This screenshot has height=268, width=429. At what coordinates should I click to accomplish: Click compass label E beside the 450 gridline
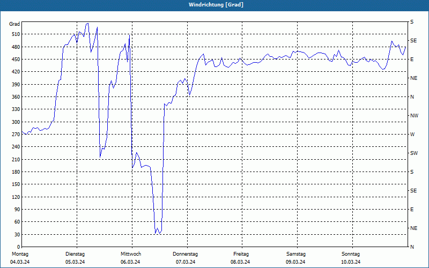point(412,59)
